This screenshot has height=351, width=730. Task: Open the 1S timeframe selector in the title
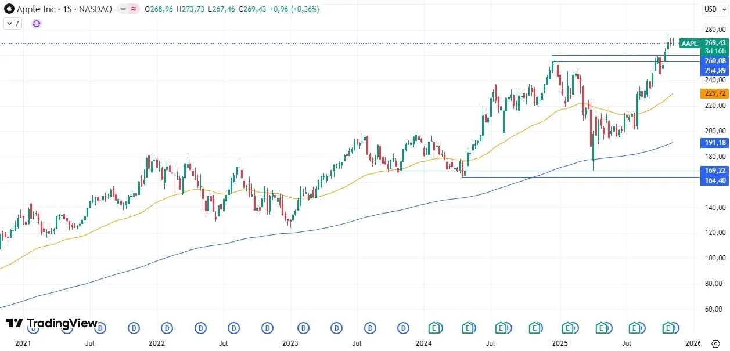pos(69,9)
